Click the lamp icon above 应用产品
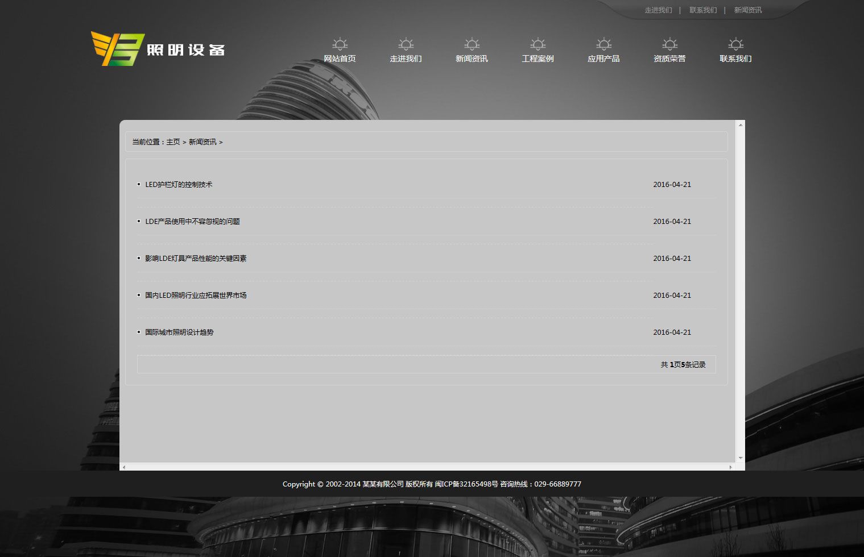The height and width of the screenshot is (557, 864). pos(603,44)
